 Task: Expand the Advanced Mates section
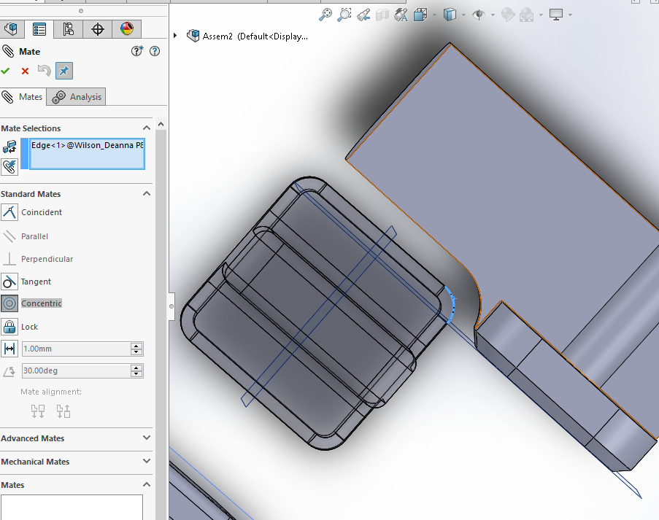[x=147, y=438]
